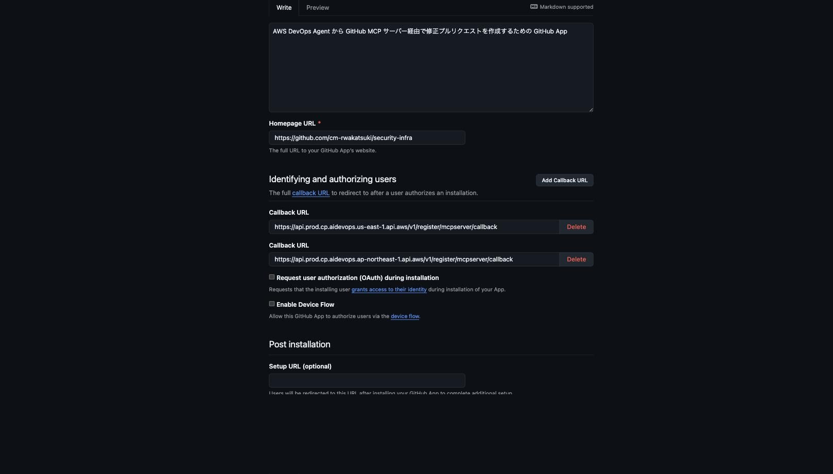Focus the us-east-1 callback URL field

pyautogui.click(x=414, y=227)
